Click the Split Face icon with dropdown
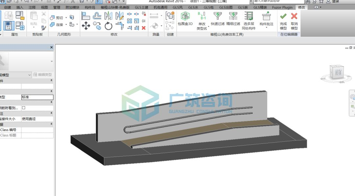 (x=73, y=24)
